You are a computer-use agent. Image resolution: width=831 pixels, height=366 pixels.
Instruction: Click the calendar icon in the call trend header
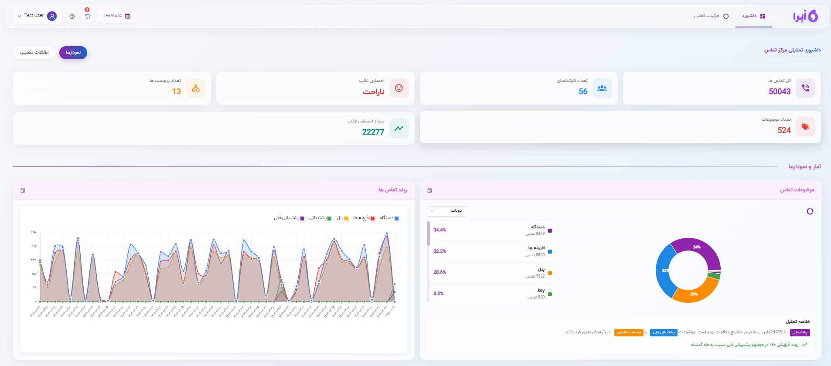tap(23, 190)
